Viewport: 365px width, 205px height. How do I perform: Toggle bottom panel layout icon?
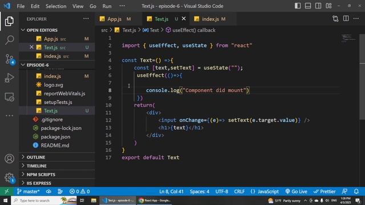coord(308,6)
